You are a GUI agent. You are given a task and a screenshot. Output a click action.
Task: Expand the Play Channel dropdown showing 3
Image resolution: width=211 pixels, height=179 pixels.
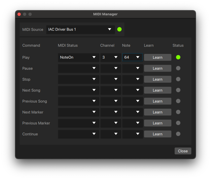(110, 57)
